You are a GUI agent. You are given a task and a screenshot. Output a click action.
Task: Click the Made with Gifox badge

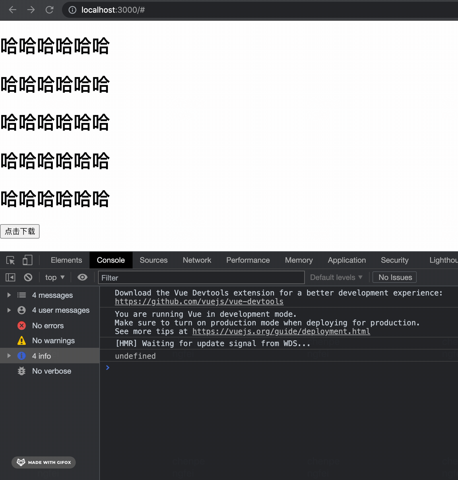pyautogui.click(x=44, y=462)
